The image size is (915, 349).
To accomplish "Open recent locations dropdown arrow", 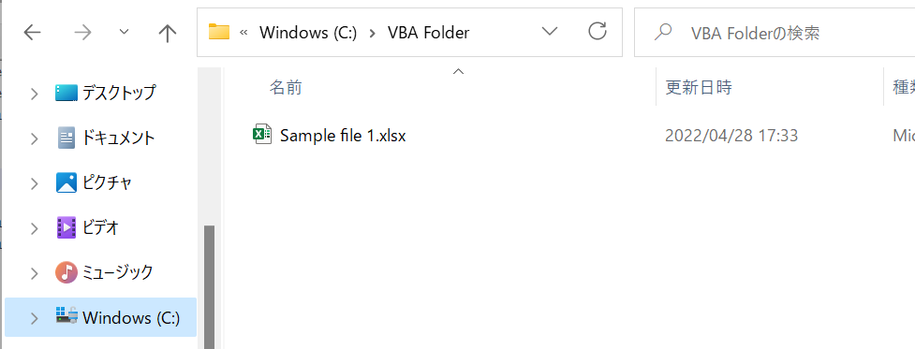I will point(124,32).
